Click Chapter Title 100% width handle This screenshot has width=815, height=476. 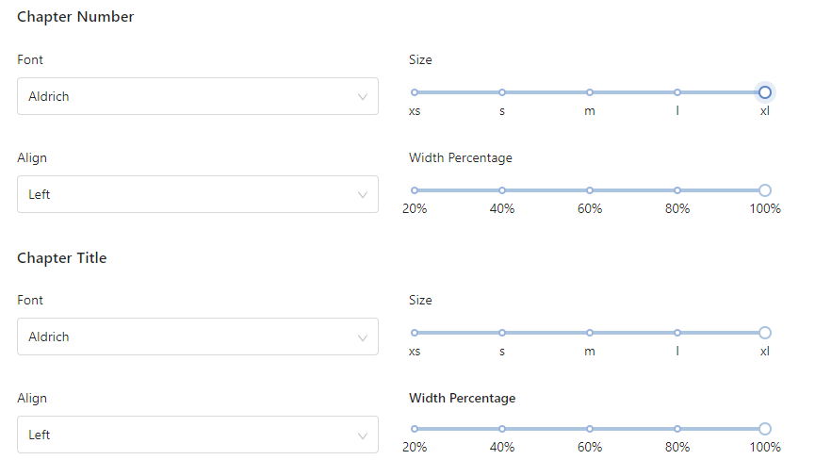(x=765, y=429)
